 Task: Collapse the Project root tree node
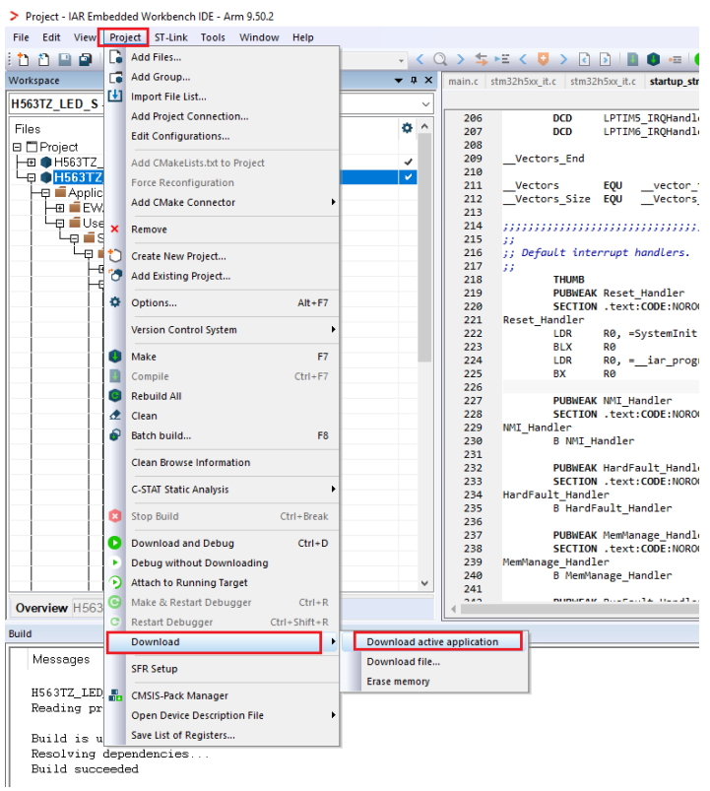point(17,147)
